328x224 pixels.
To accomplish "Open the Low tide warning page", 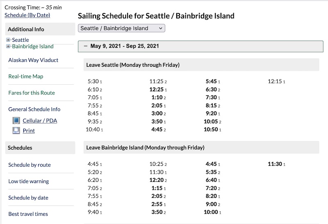I will click(28, 181).
